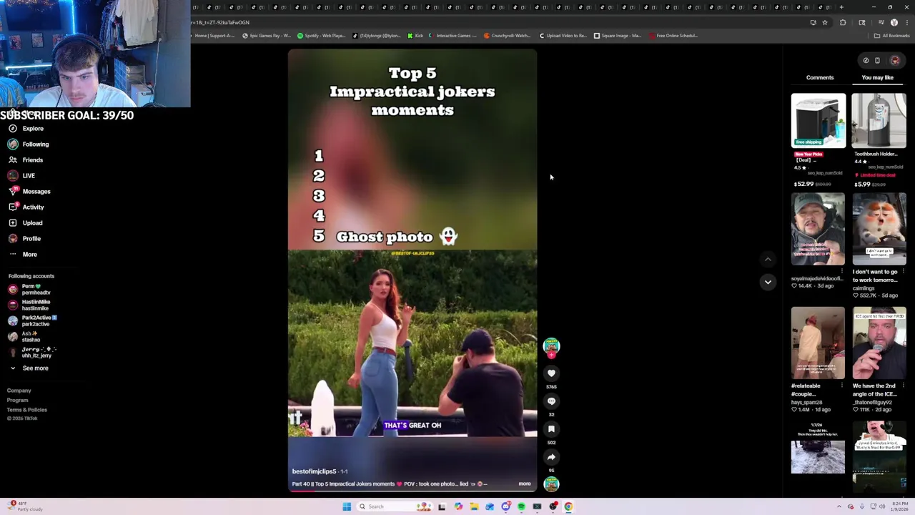Open the We have the 2nd angle video
915x515 pixels.
[879, 343]
